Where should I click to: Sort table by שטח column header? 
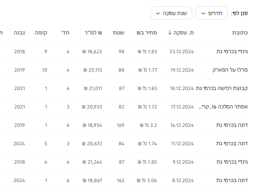[x=119, y=33]
